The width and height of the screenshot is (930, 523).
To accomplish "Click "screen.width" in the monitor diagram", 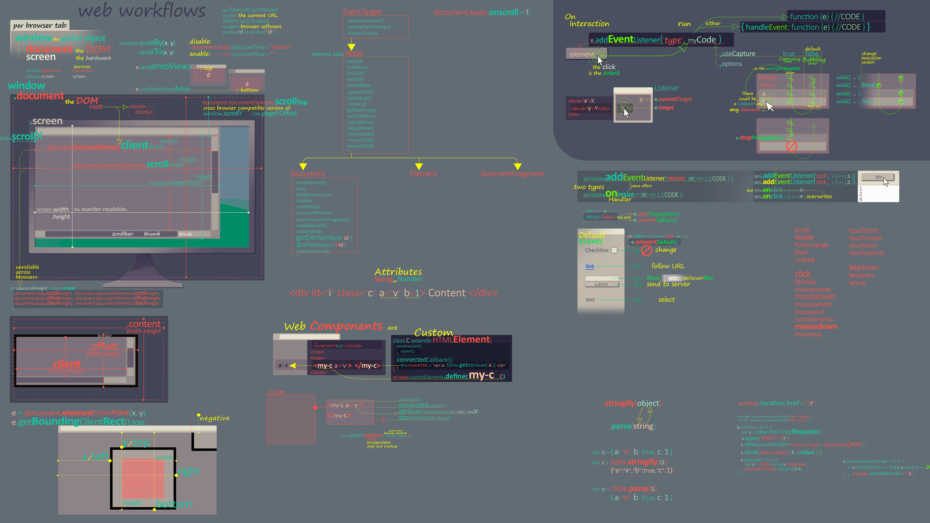I will click(x=52, y=209).
